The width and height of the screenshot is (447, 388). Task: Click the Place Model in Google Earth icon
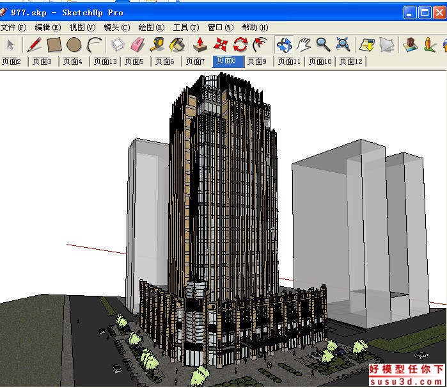[411, 45]
